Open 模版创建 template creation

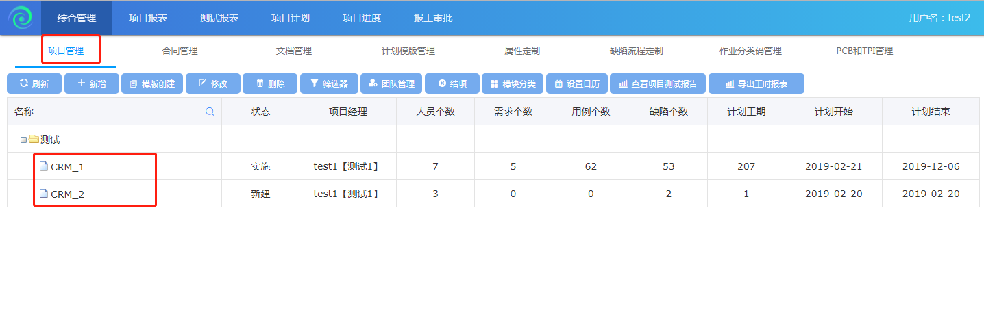152,83
